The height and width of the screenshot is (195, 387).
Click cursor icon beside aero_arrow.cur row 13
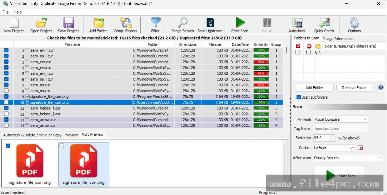click(27, 119)
